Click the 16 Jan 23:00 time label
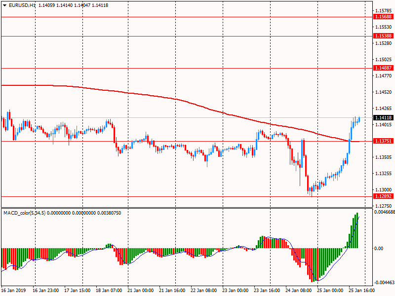 (45, 291)
